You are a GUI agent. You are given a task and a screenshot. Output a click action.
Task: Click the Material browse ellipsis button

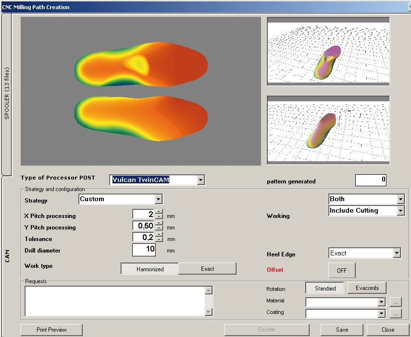click(x=395, y=302)
